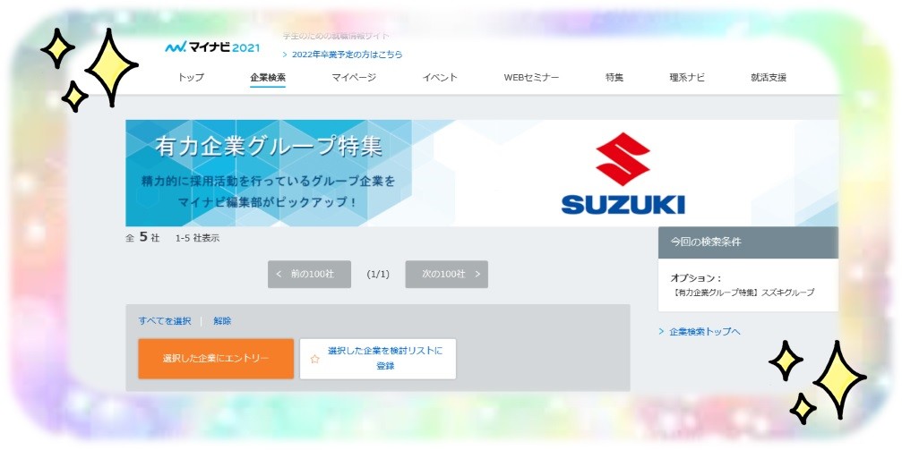Click the 有力企業グループ特集 banner
902x450 pixels.
pos(482,173)
